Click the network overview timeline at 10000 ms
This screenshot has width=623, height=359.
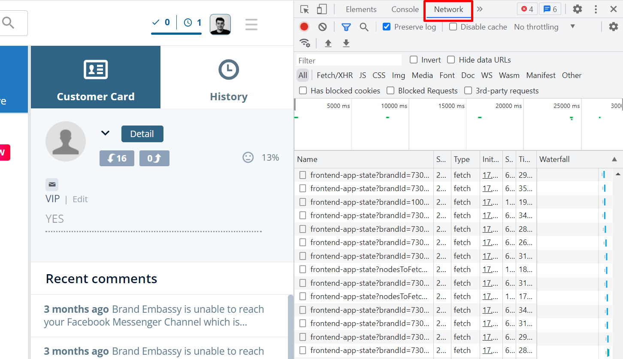[394, 106]
